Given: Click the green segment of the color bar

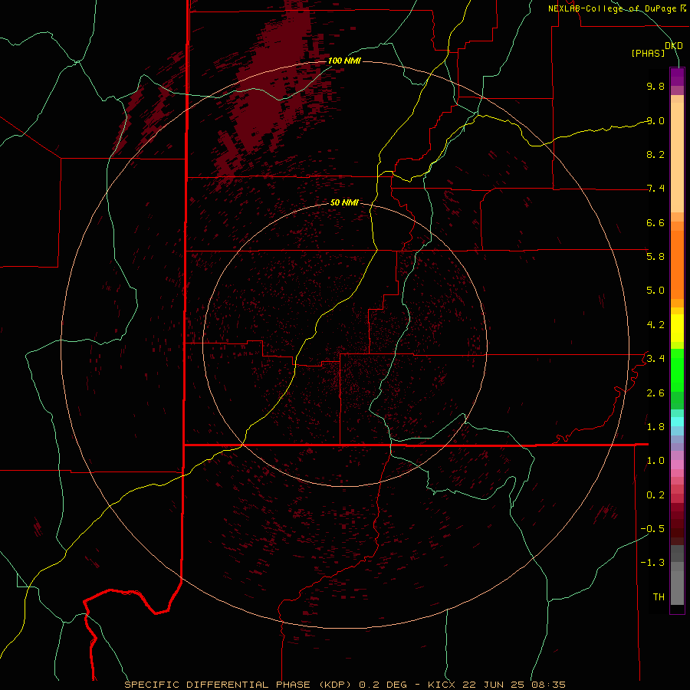Looking at the screenshot, I should coord(677,370).
